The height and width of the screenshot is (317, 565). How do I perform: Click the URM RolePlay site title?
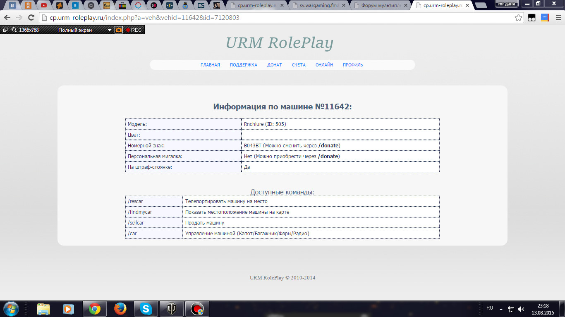point(279,43)
